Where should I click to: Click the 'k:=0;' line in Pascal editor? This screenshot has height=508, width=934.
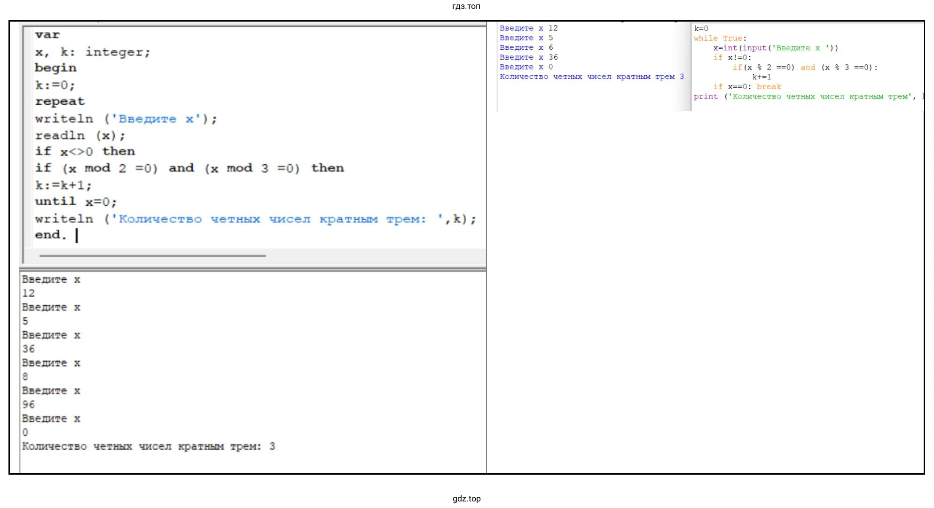click(55, 85)
